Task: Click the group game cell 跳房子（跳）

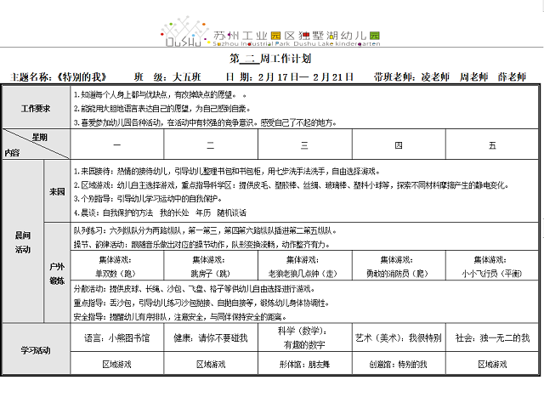Action: click(210, 266)
